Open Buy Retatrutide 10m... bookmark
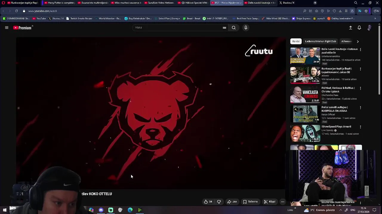382x214 pixels. tap(138, 18)
